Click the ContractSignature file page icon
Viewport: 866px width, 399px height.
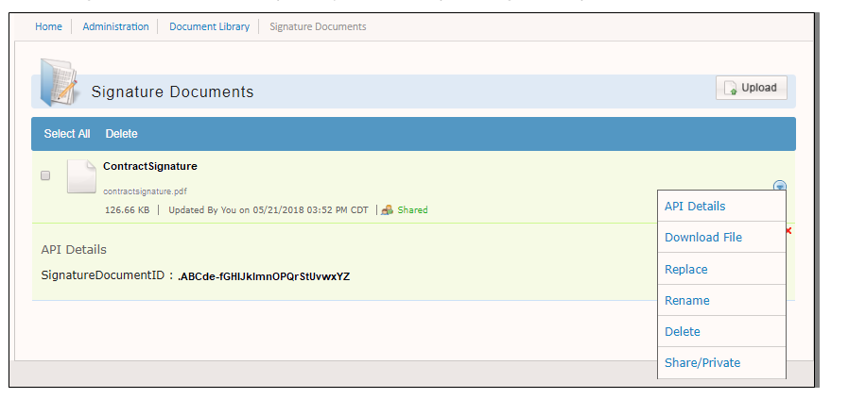pyautogui.click(x=81, y=176)
